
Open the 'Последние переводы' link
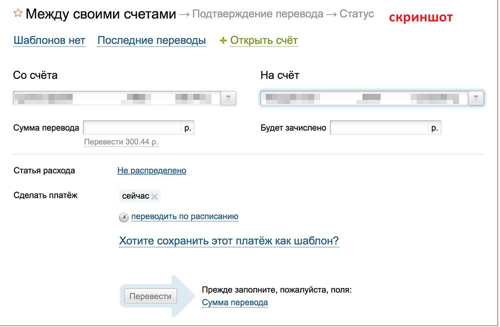point(152,40)
